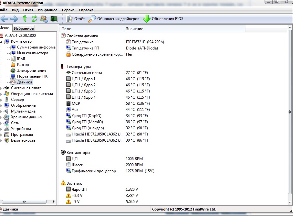Click the Температуры thermometer icon
The height and width of the screenshot is (216, 293).
[63, 66]
